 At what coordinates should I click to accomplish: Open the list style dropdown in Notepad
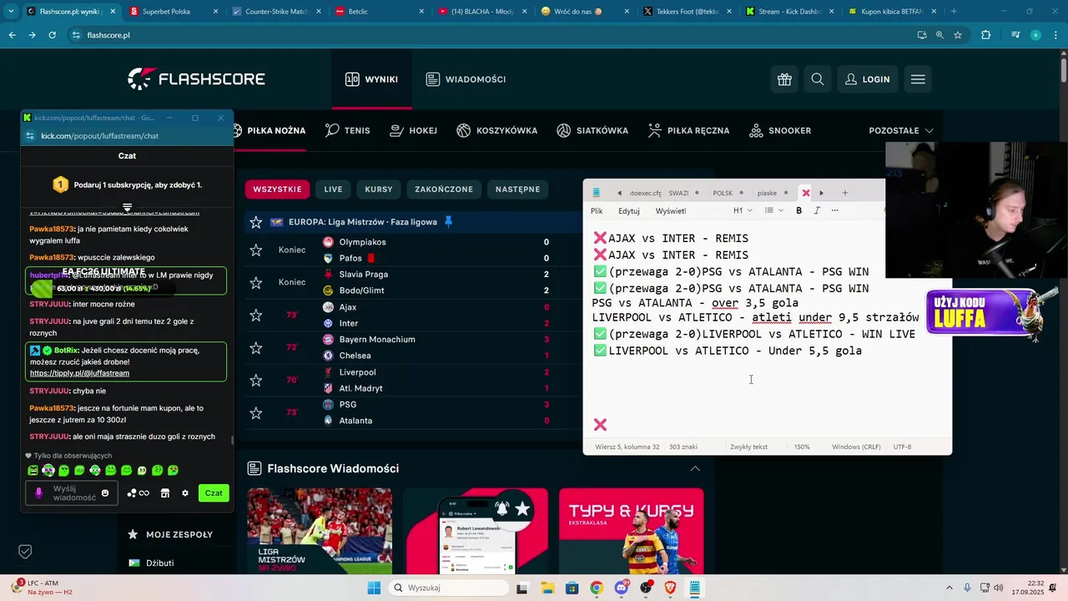coord(773,210)
